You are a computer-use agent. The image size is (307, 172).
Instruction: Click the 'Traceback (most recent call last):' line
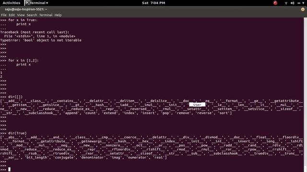35,32
